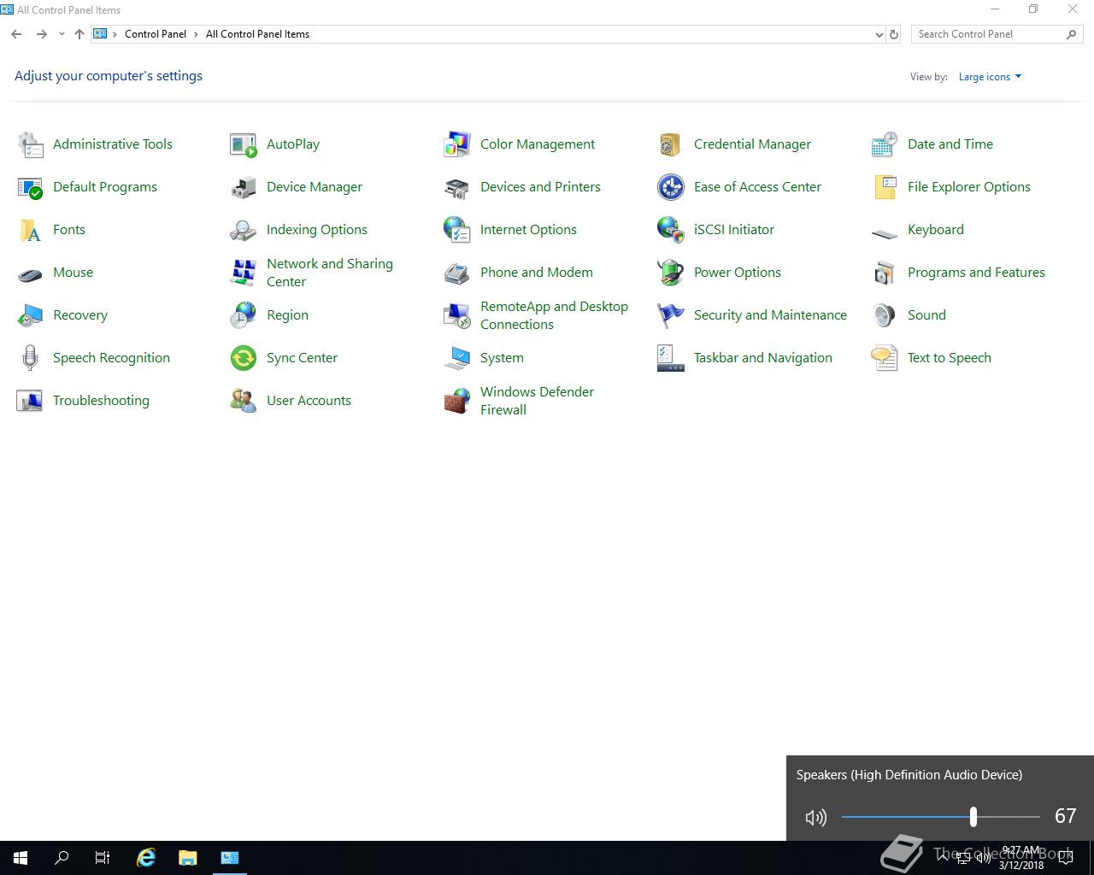Select the Control Panel breadcrumb
The image size is (1094, 875).
click(156, 34)
